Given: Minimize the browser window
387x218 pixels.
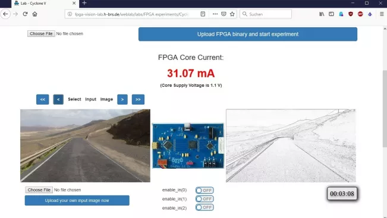Looking at the screenshot, I should [353, 3].
